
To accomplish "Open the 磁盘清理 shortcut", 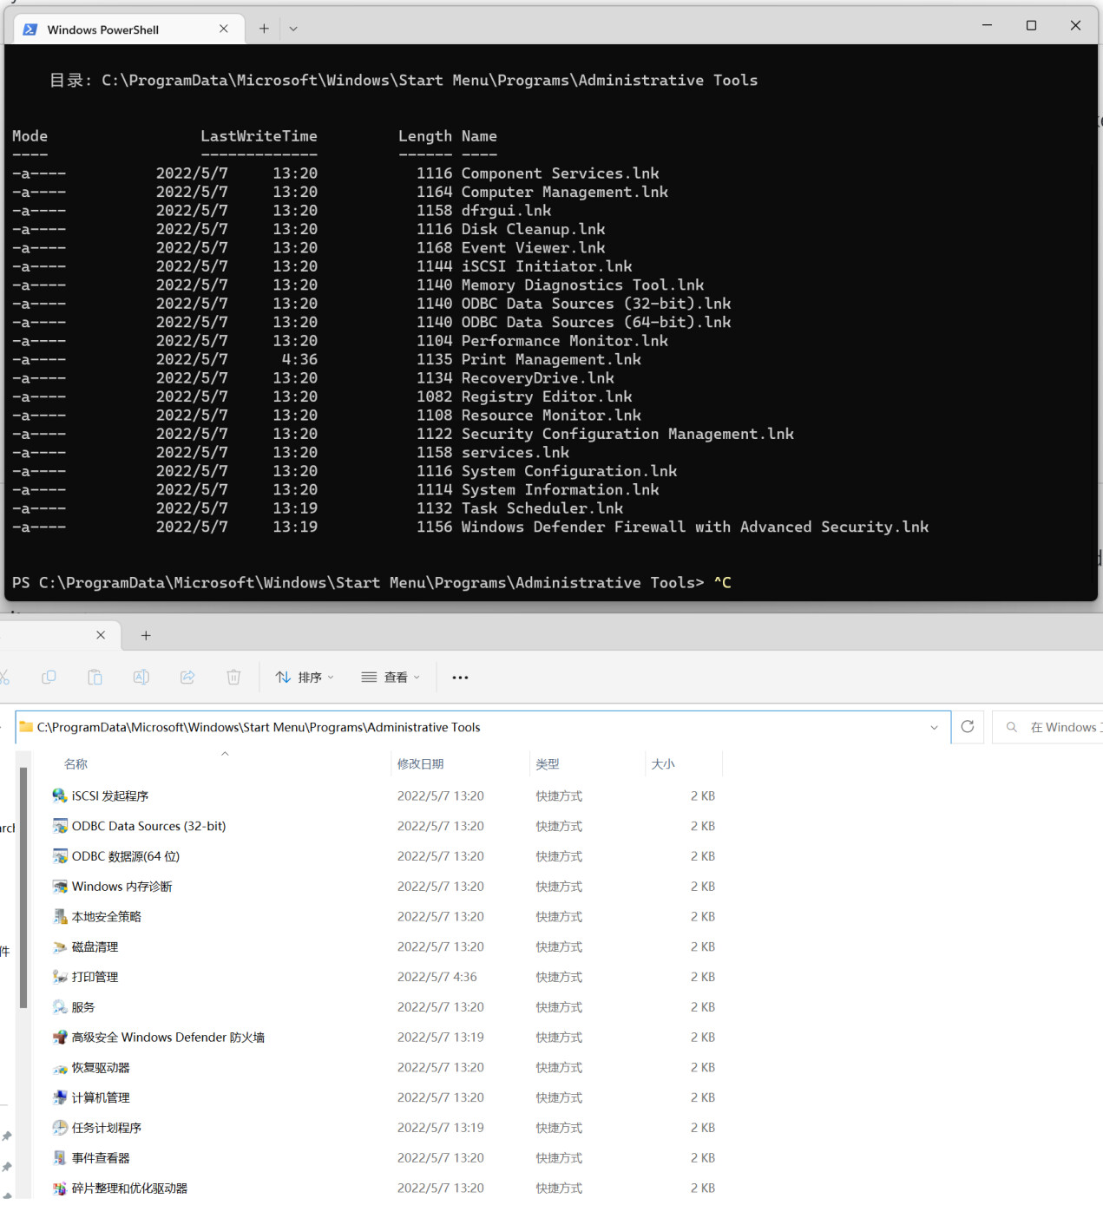I will pos(95,946).
